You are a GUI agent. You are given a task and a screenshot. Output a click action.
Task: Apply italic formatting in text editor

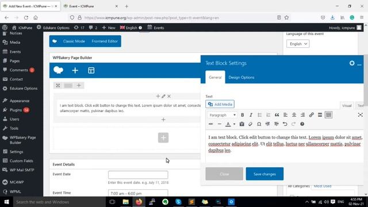click(x=251, y=115)
